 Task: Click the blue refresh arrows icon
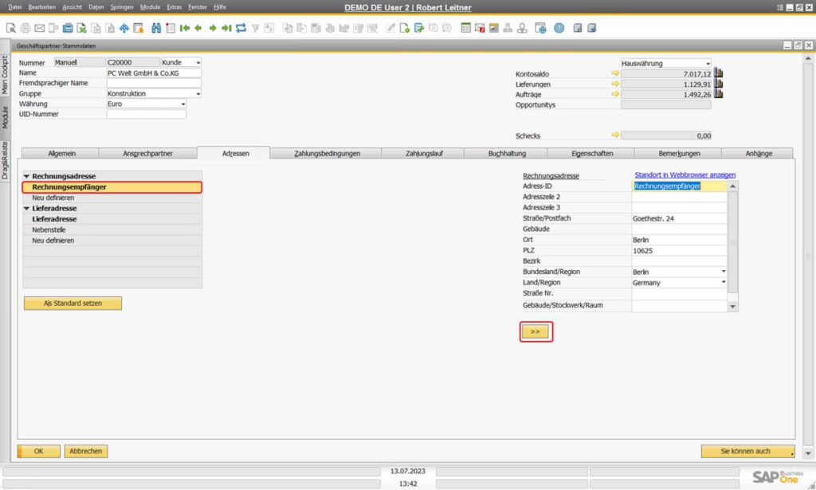241,28
